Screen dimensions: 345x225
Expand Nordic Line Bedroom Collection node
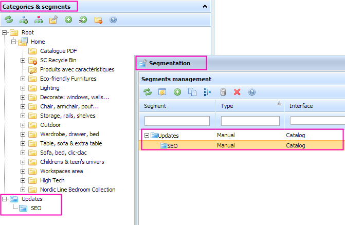[23, 190]
